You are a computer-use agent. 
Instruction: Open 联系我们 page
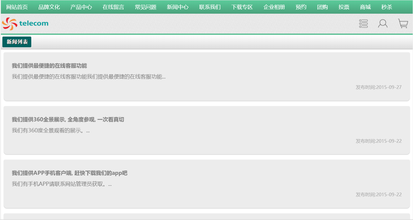coord(210,7)
